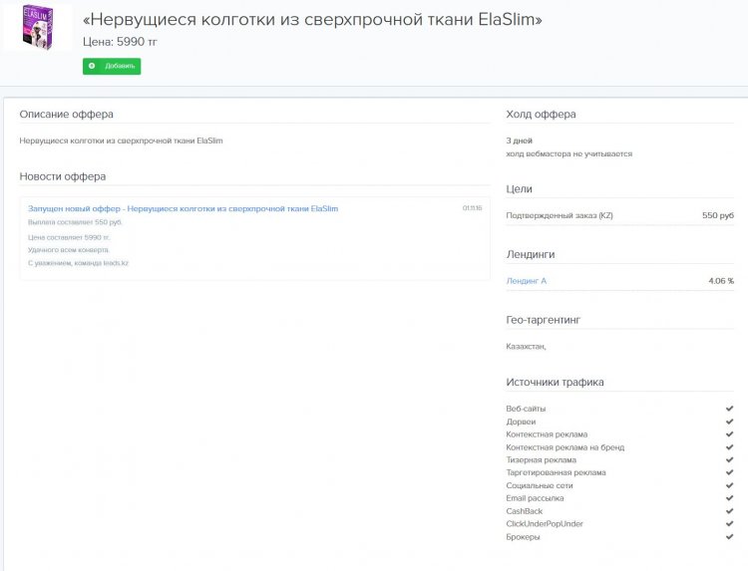Click the checkmark next to Веб-сайты

click(x=729, y=409)
